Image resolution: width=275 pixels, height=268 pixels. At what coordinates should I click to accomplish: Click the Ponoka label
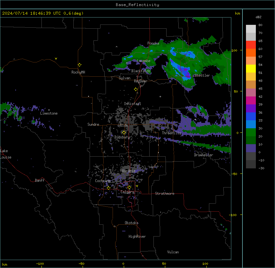[x=153, y=43]
